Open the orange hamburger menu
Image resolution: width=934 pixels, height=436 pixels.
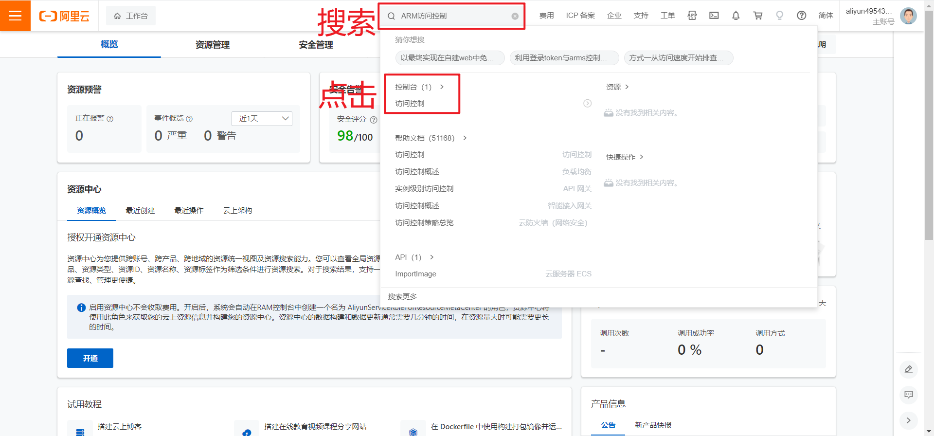pyautogui.click(x=15, y=16)
